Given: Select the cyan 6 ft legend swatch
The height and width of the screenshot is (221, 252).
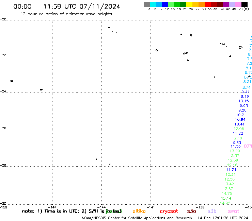Looking at the screenshot, I should pos(153,4).
